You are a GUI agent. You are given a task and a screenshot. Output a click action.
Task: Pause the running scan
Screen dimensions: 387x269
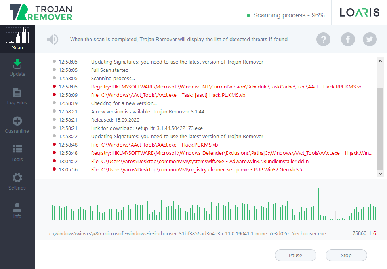[295, 255]
